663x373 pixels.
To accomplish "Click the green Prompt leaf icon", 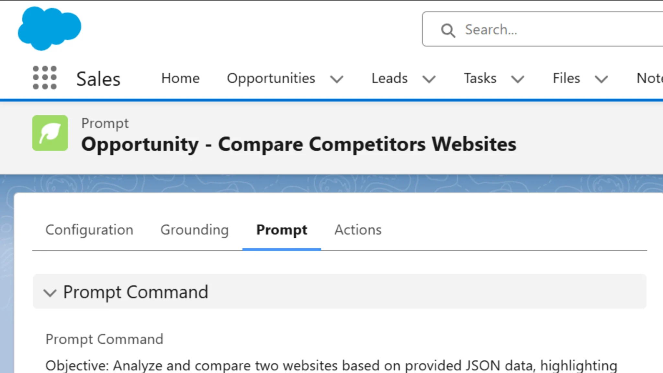I will [50, 133].
